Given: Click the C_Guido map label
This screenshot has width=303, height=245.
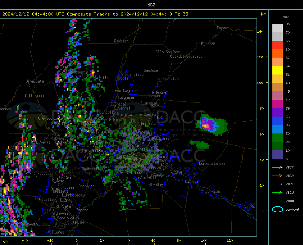Looking at the screenshot, I should click(x=45, y=118).
